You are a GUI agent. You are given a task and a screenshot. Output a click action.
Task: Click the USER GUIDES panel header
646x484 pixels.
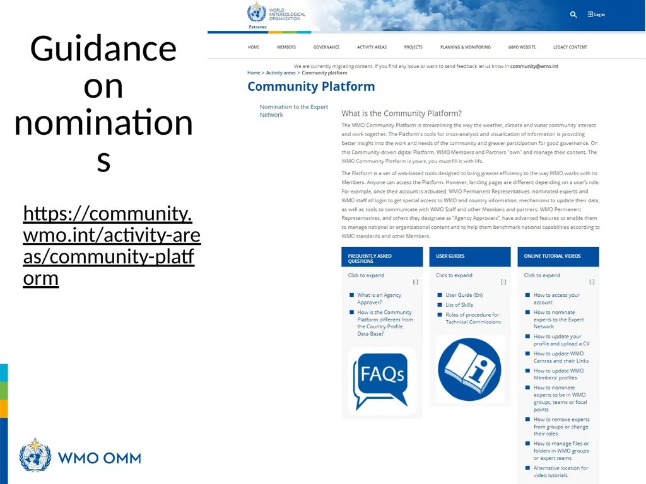coord(469,257)
